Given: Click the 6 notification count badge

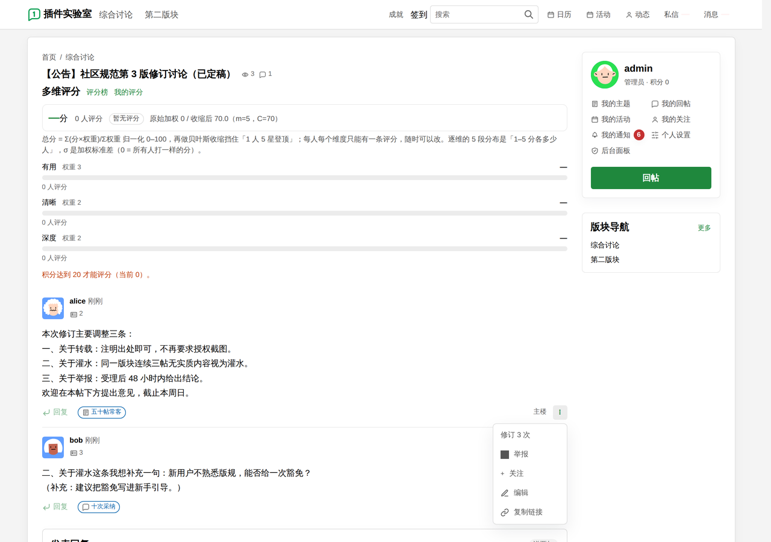Looking at the screenshot, I should click(x=639, y=135).
